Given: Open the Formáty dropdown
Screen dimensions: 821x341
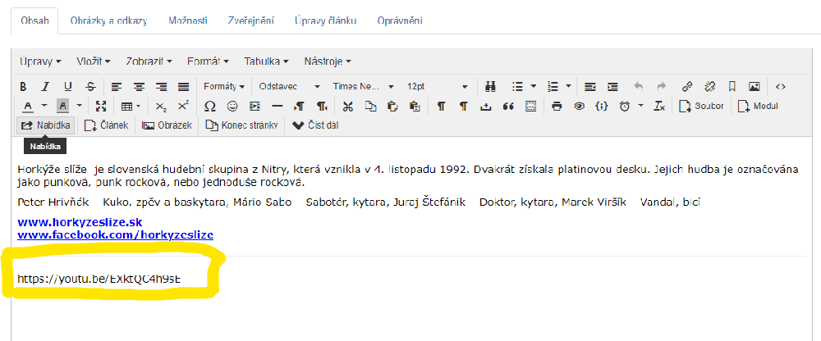Looking at the screenshot, I should [x=223, y=86].
